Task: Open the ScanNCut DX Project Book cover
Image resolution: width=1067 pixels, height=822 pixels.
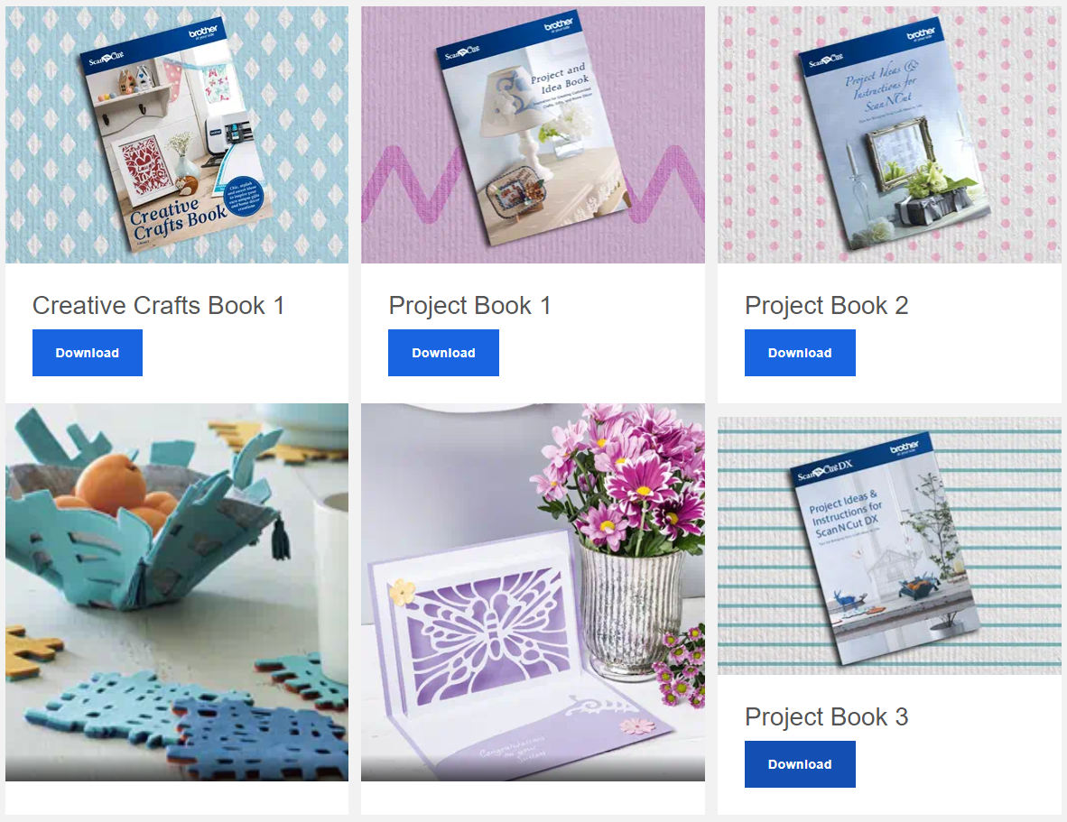Action: [889, 546]
